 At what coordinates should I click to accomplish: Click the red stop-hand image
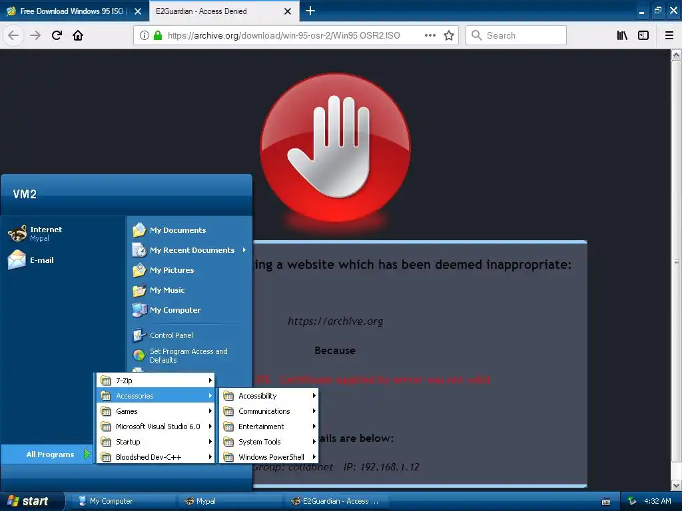tap(335, 147)
